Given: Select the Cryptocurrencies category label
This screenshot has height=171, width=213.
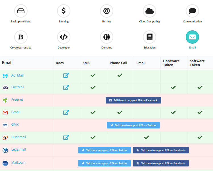Looking at the screenshot, I should (x=21, y=47).
